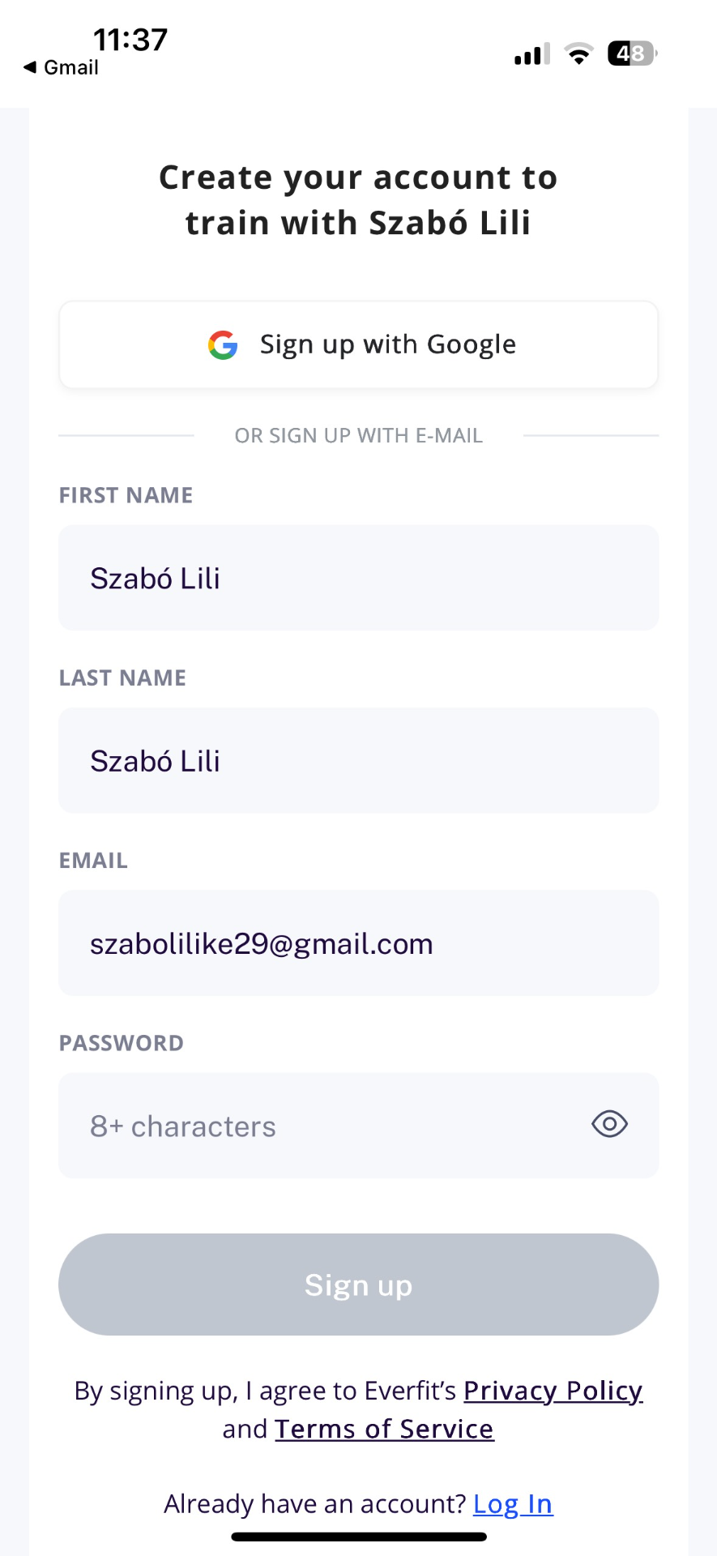Go to the Log In link
Viewport: 717px width, 1556px height.
513,1504
